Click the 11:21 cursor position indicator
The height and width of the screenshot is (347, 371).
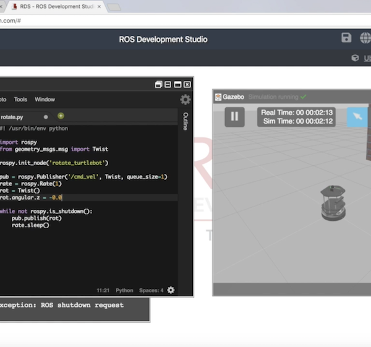[103, 291]
